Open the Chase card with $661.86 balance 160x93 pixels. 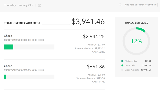(x=8, y=66)
